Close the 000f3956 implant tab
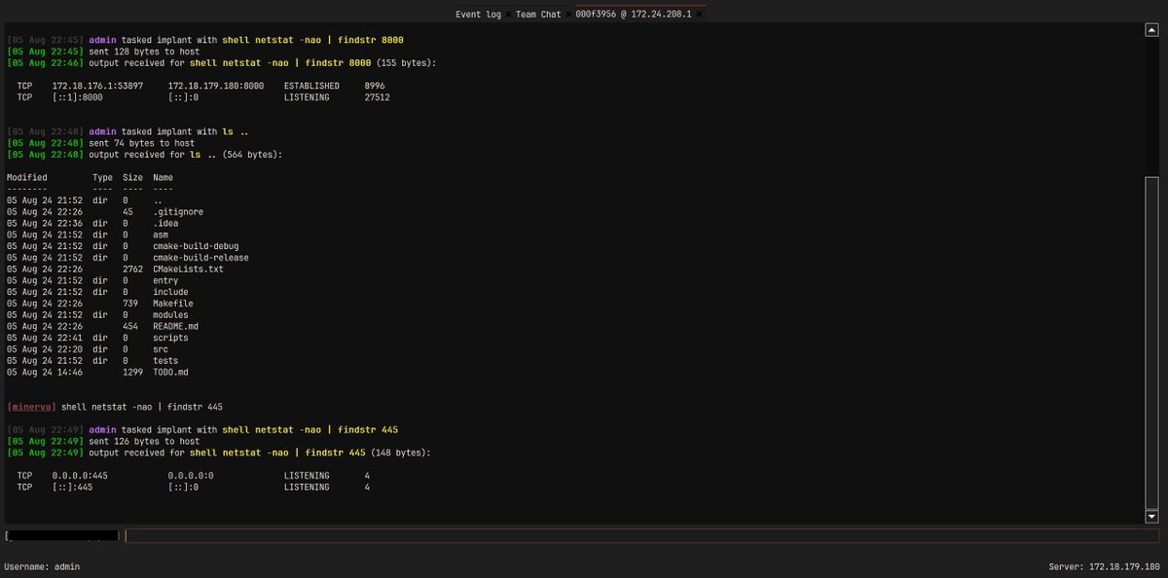Screen dimensions: 1168x578 pos(700,15)
